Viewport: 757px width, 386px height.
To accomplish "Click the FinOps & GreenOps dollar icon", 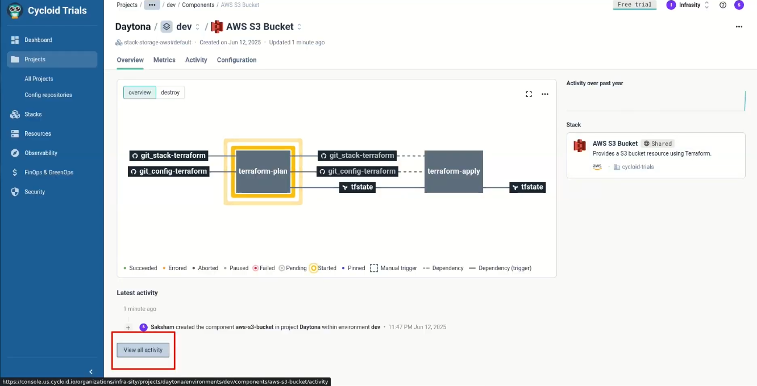I will click(x=15, y=172).
